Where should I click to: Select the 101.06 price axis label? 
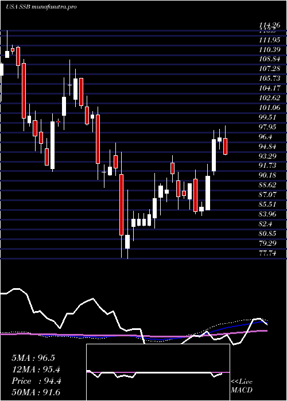pyautogui.click(x=271, y=108)
